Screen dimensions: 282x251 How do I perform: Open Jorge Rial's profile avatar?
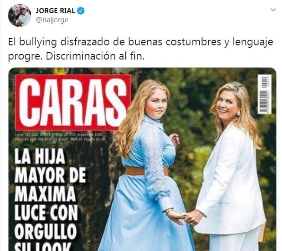(19, 15)
